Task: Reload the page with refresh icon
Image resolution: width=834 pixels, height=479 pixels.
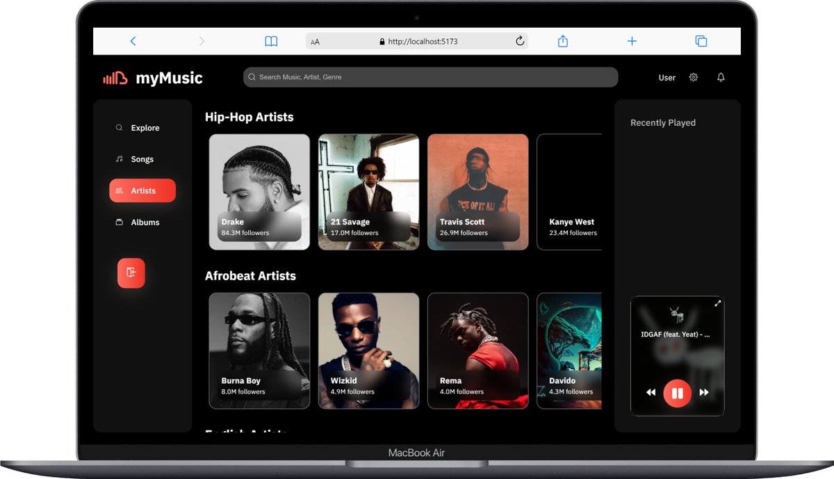Action: [519, 41]
